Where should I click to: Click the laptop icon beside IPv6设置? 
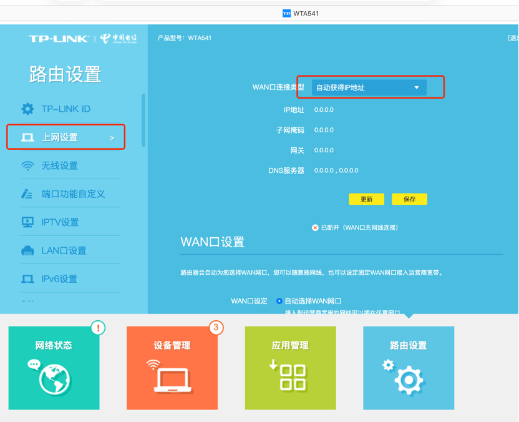click(x=27, y=279)
